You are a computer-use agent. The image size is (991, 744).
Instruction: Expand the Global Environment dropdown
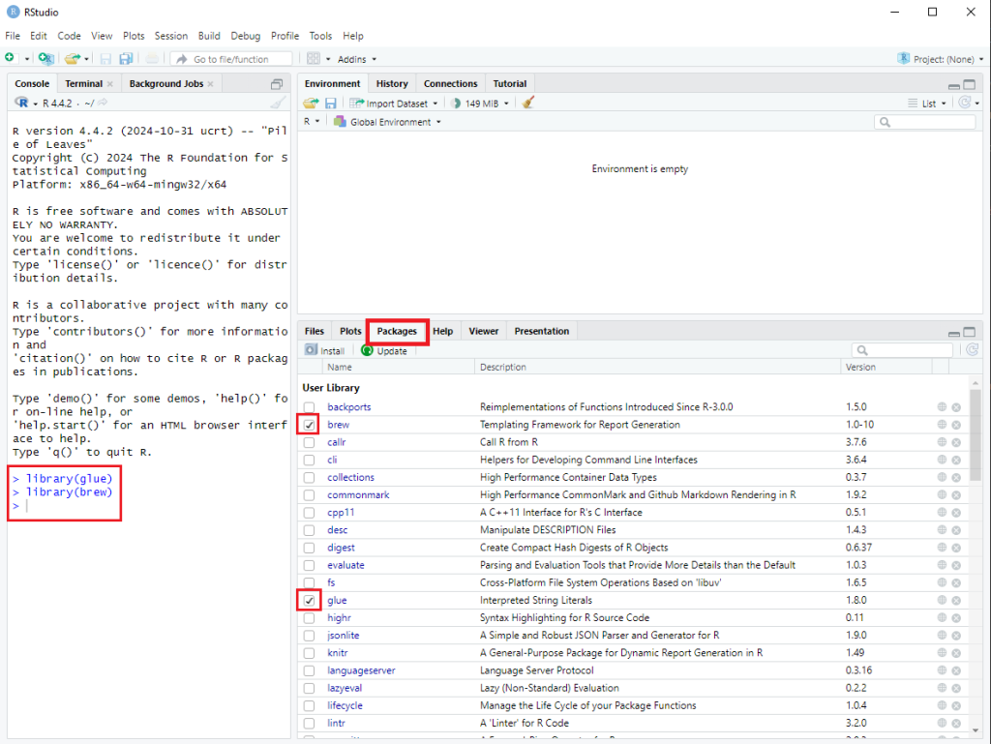click(x=387, y=122)
